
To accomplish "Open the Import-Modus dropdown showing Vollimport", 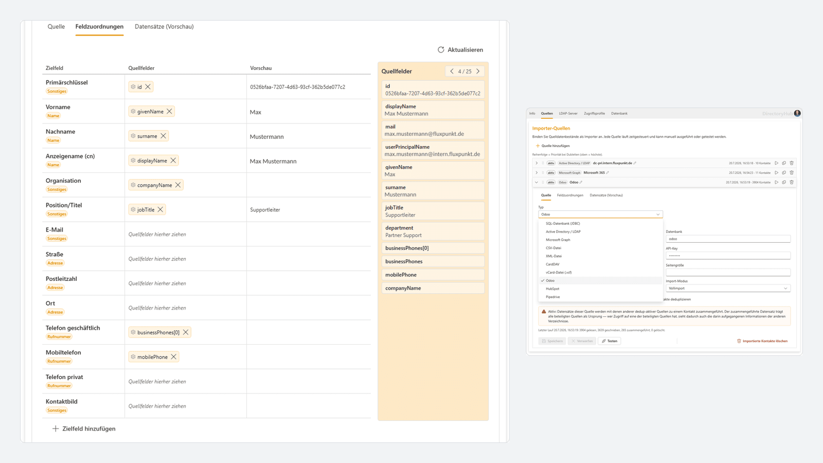I will 728,289.
